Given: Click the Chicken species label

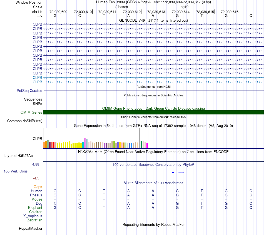Looking at the screenshot, I should (36, 212).
